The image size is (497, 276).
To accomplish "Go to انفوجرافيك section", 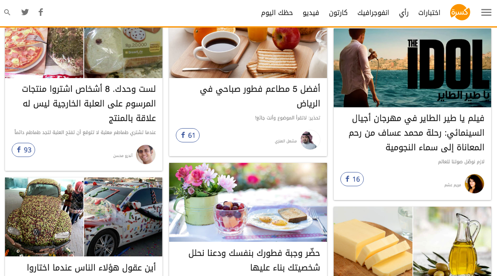I will pos(373,13).
